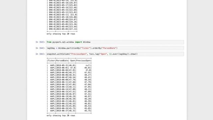
Task: Click 'only showing top 20 rows' under AAPL table
Action: (x=61, y=115)
